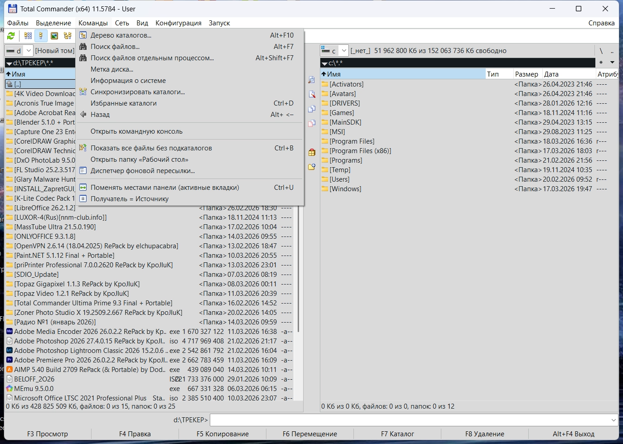Open the Файлы menu
Viewport: 623px width, 444px height.
(18, 23)
